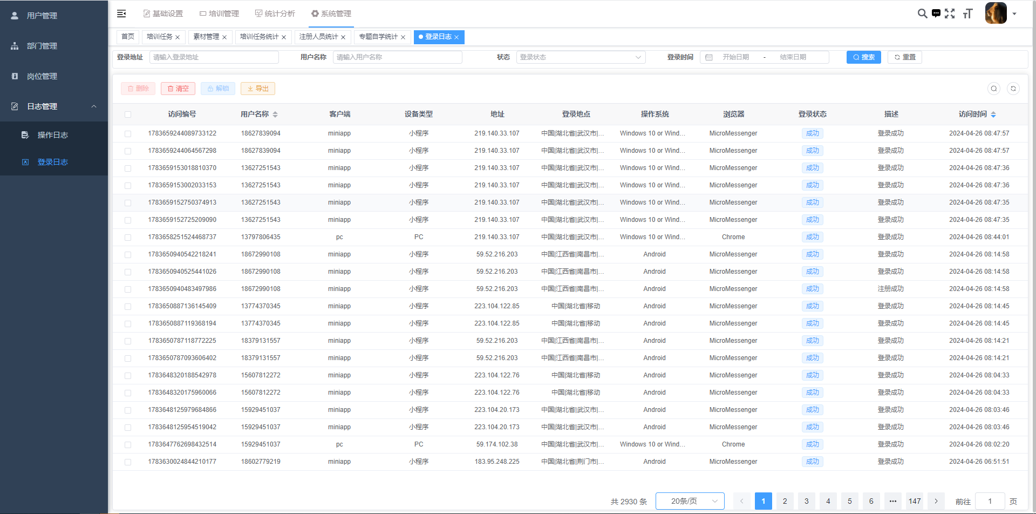
Task: Click the 解锁 button
Action: click(x=218, y=89)
